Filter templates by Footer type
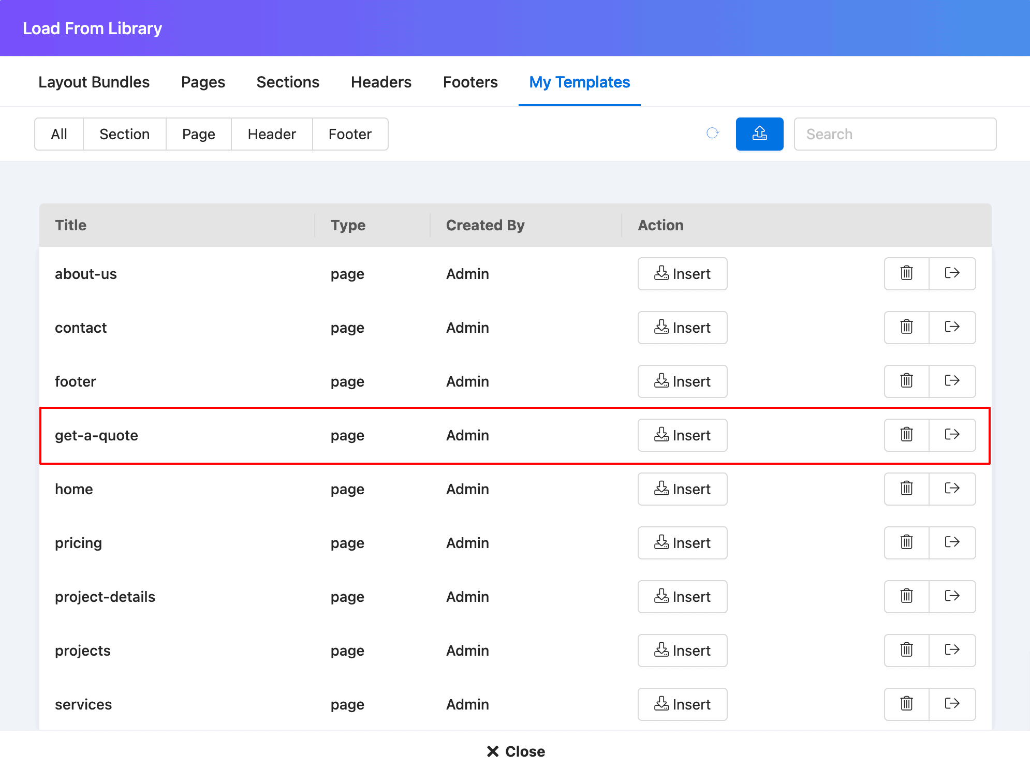1030x768 pixels. tap(350, 134)
